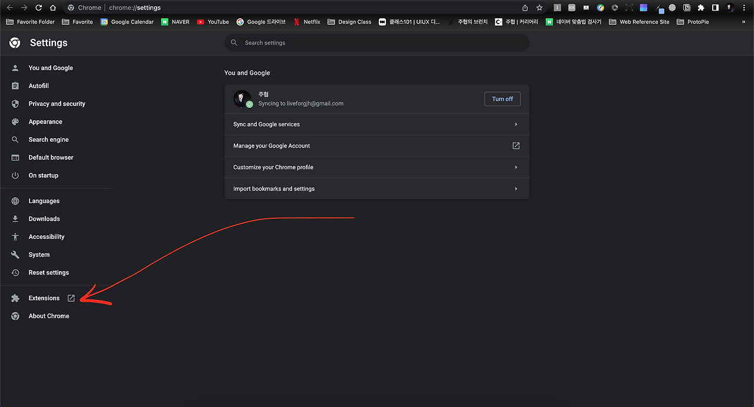
Task: Open Manage your Google Account link
Action: 376,146
